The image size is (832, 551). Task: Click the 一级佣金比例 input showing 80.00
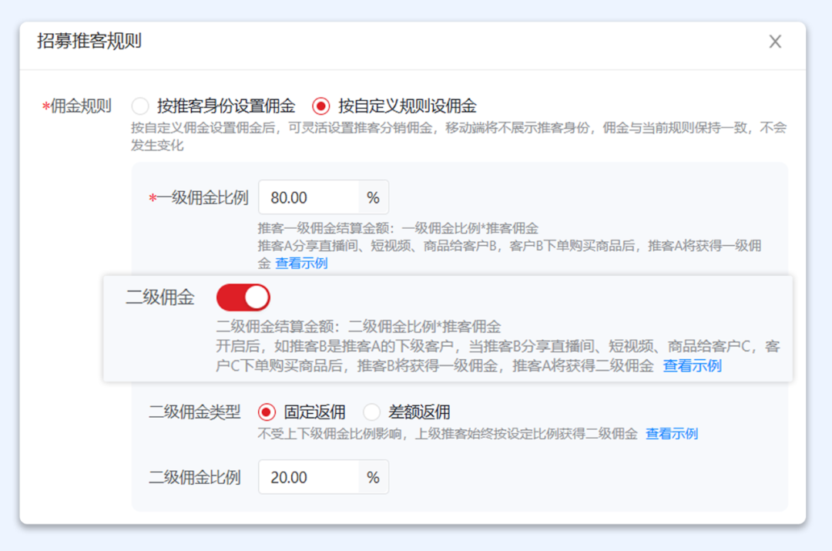coord(308,197)
